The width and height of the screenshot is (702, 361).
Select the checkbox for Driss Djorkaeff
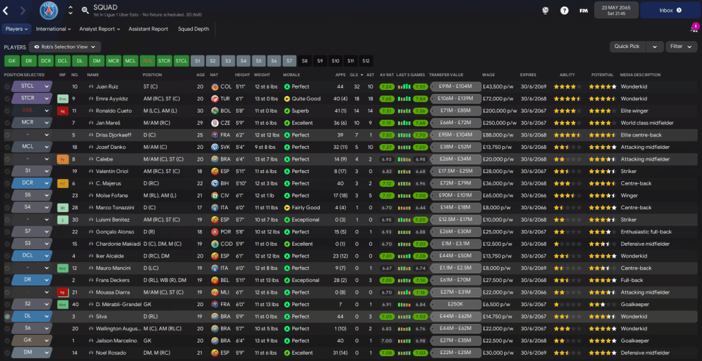(x=8, y=135)
